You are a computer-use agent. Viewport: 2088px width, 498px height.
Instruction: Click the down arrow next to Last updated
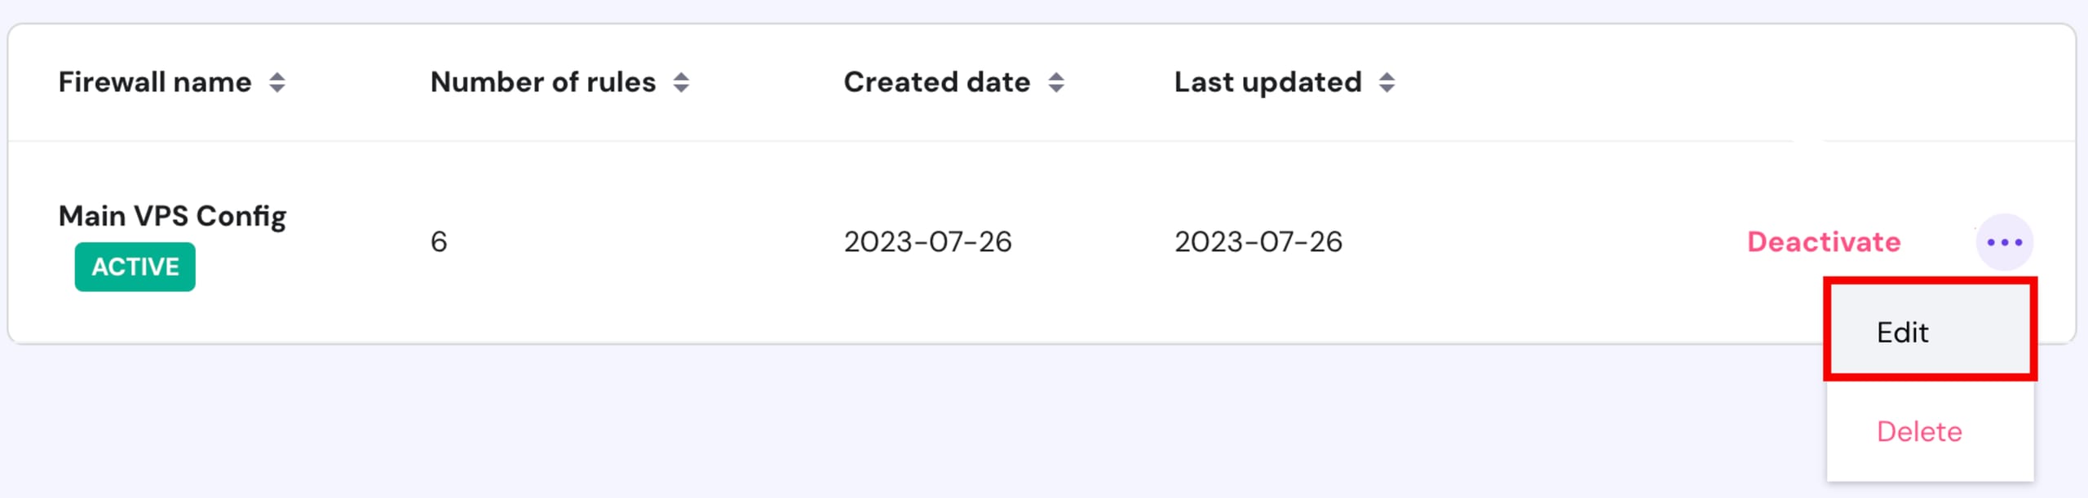(x=1387, y=89)
